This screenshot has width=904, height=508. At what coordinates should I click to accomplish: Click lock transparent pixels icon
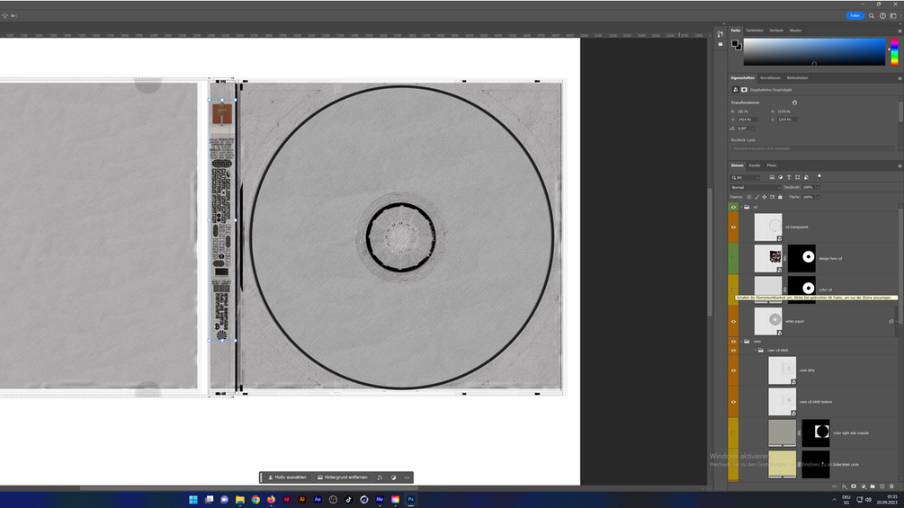click(749, 197)
